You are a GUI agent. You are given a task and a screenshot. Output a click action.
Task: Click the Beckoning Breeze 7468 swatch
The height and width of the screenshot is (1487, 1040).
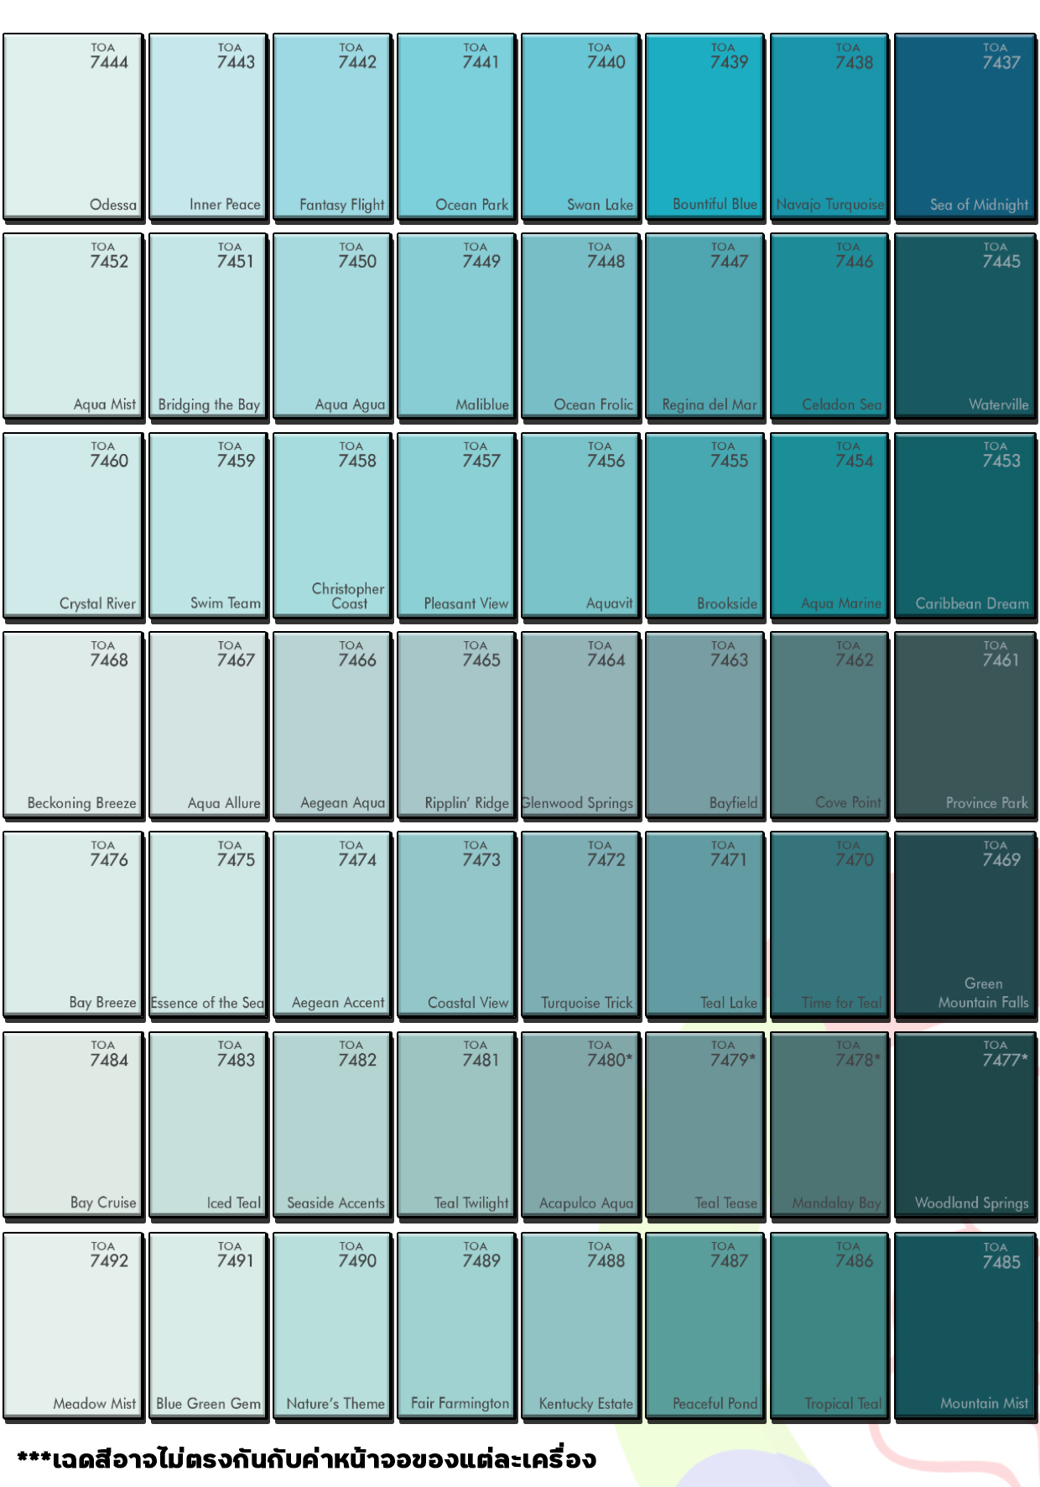(x=73, y=725)
